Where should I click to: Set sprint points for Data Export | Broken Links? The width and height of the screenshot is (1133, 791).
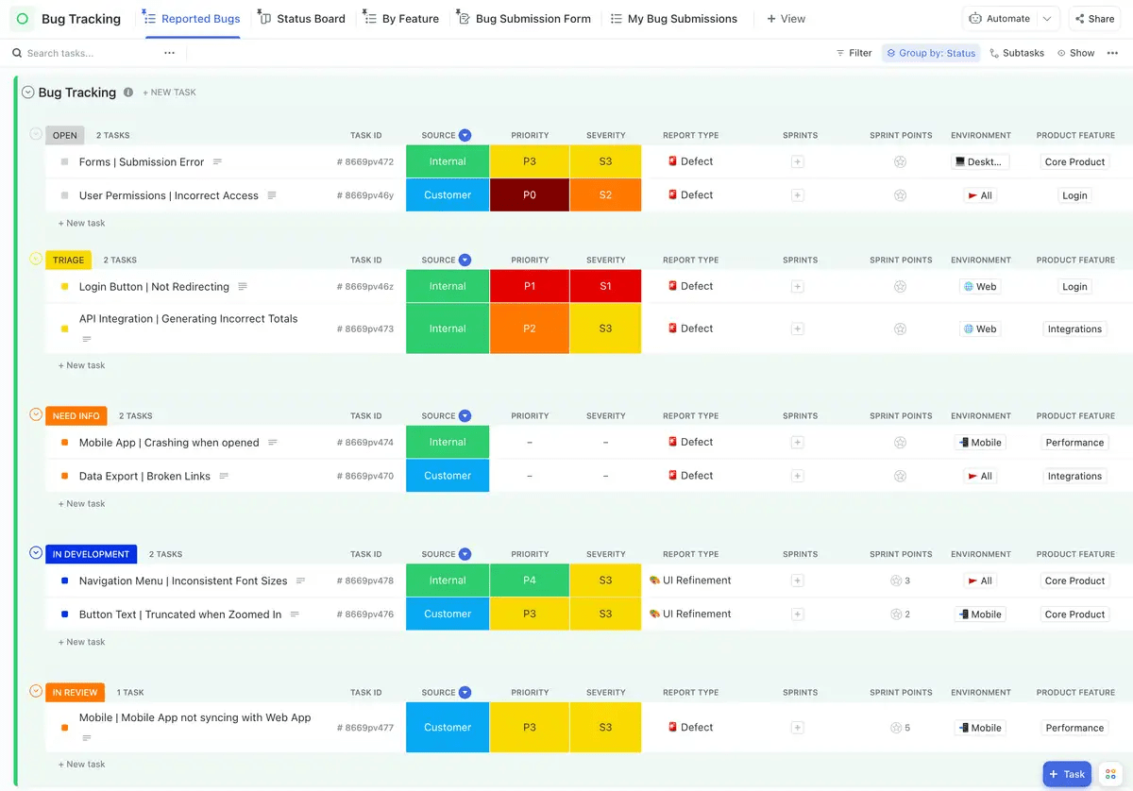pyautogui.click(x=900, y=477)
